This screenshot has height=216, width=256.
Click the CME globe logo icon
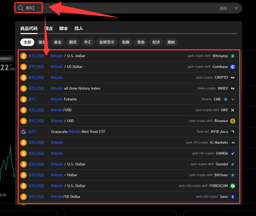pos(226,99)
